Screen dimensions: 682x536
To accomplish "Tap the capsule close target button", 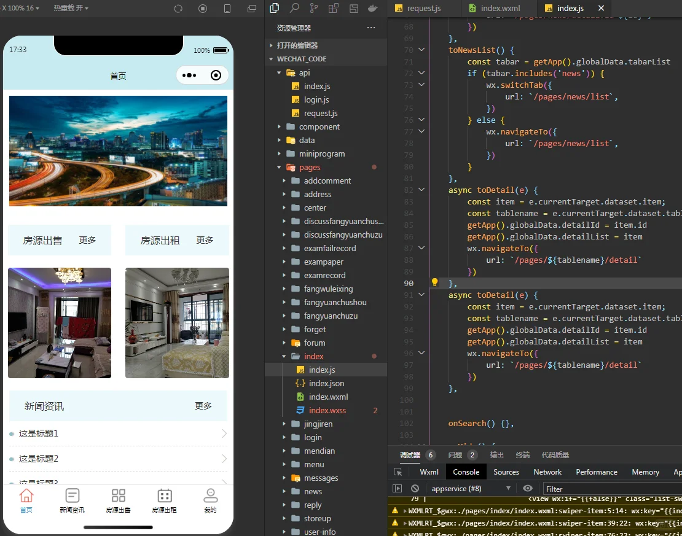I will click(216, 76).
